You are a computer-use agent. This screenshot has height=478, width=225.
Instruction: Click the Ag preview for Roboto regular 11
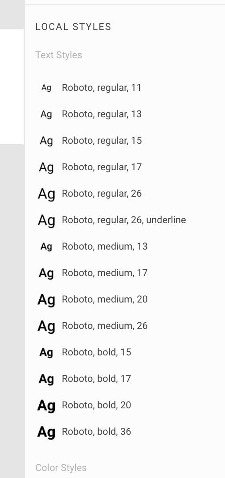(x=46, y=88)
